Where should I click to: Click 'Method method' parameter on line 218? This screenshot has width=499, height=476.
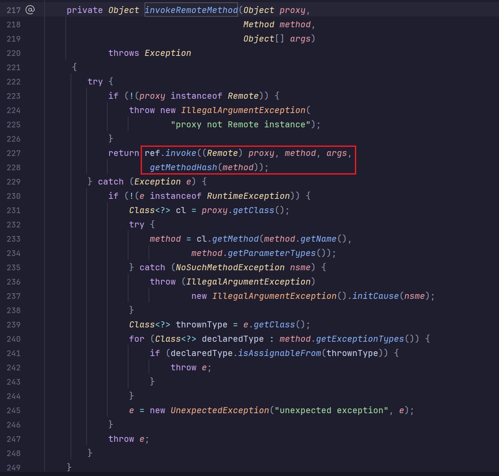click(x=277, y=25)
